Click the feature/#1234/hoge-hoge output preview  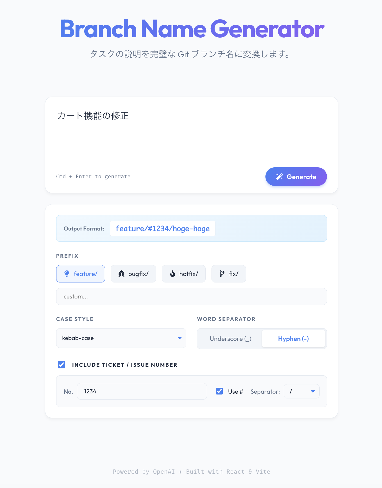click(x=163, y=229)
